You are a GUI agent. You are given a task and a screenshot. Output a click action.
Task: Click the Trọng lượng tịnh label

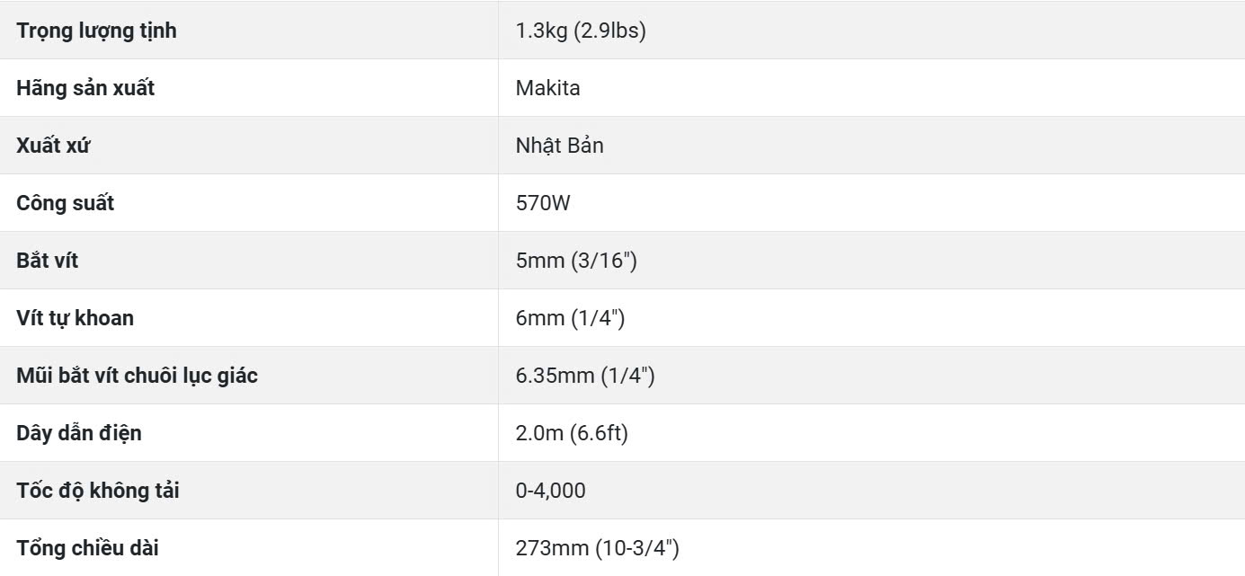point(96,31)
